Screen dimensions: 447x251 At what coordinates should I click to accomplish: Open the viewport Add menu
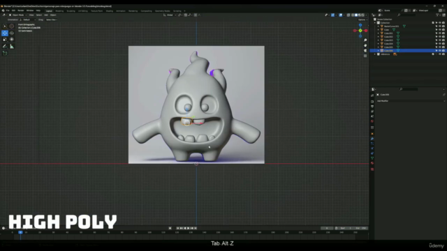coord(46,15)
